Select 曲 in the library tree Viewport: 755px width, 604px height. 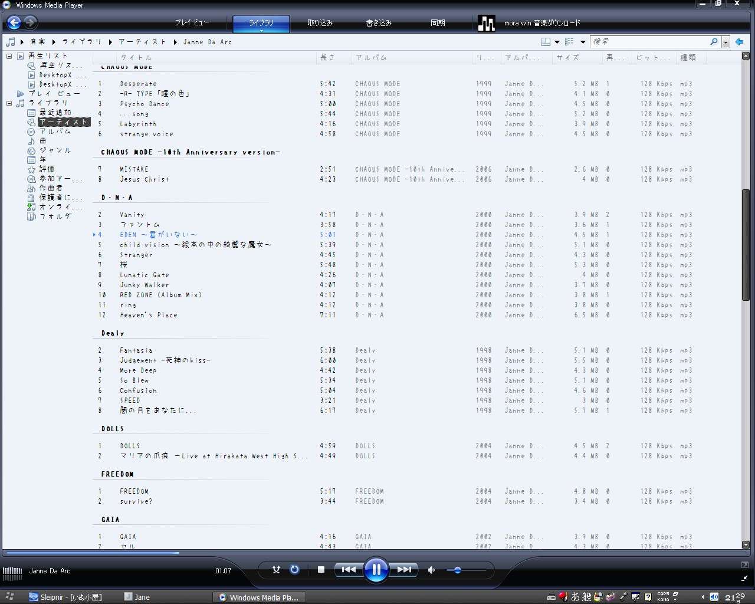coord(42,141)
